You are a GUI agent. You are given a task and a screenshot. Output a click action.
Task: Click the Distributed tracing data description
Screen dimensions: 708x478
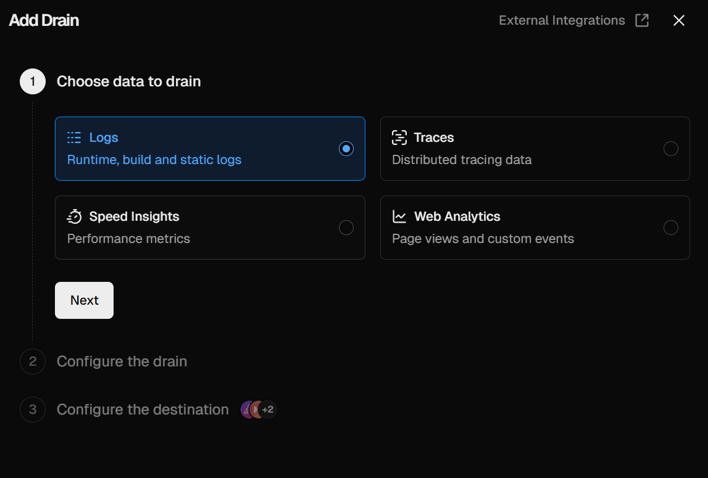(x=462, y=160)
